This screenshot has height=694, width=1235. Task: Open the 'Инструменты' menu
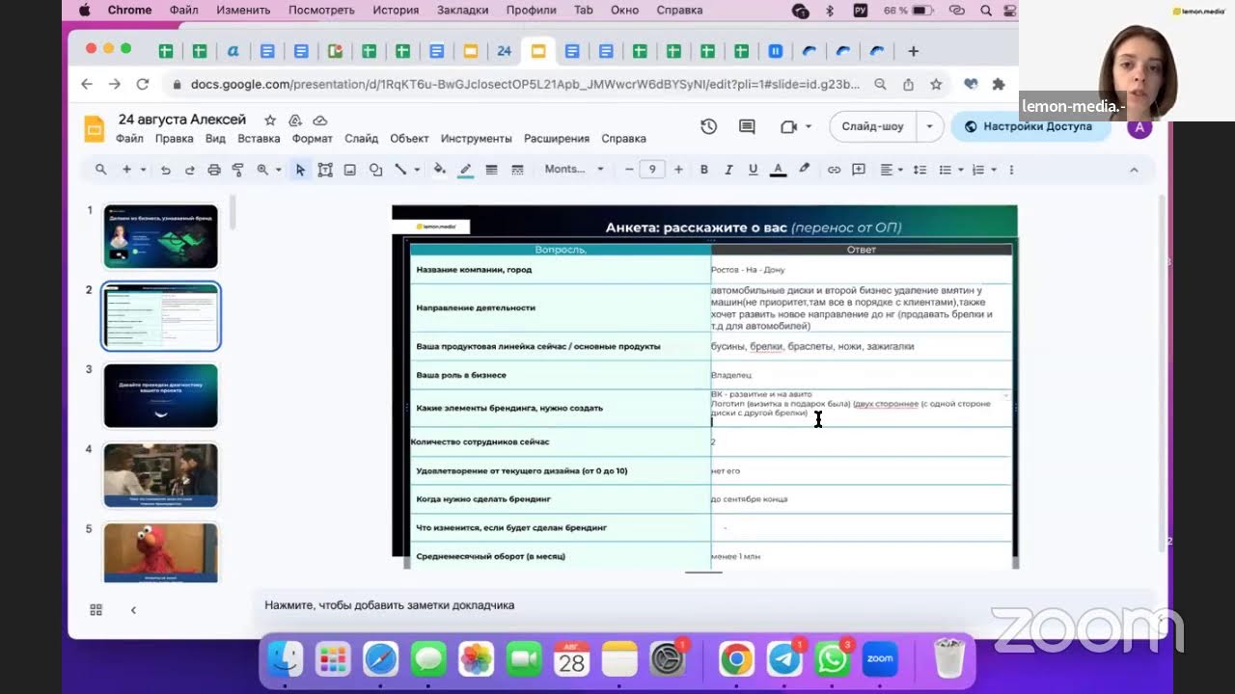tap(477, 139)
